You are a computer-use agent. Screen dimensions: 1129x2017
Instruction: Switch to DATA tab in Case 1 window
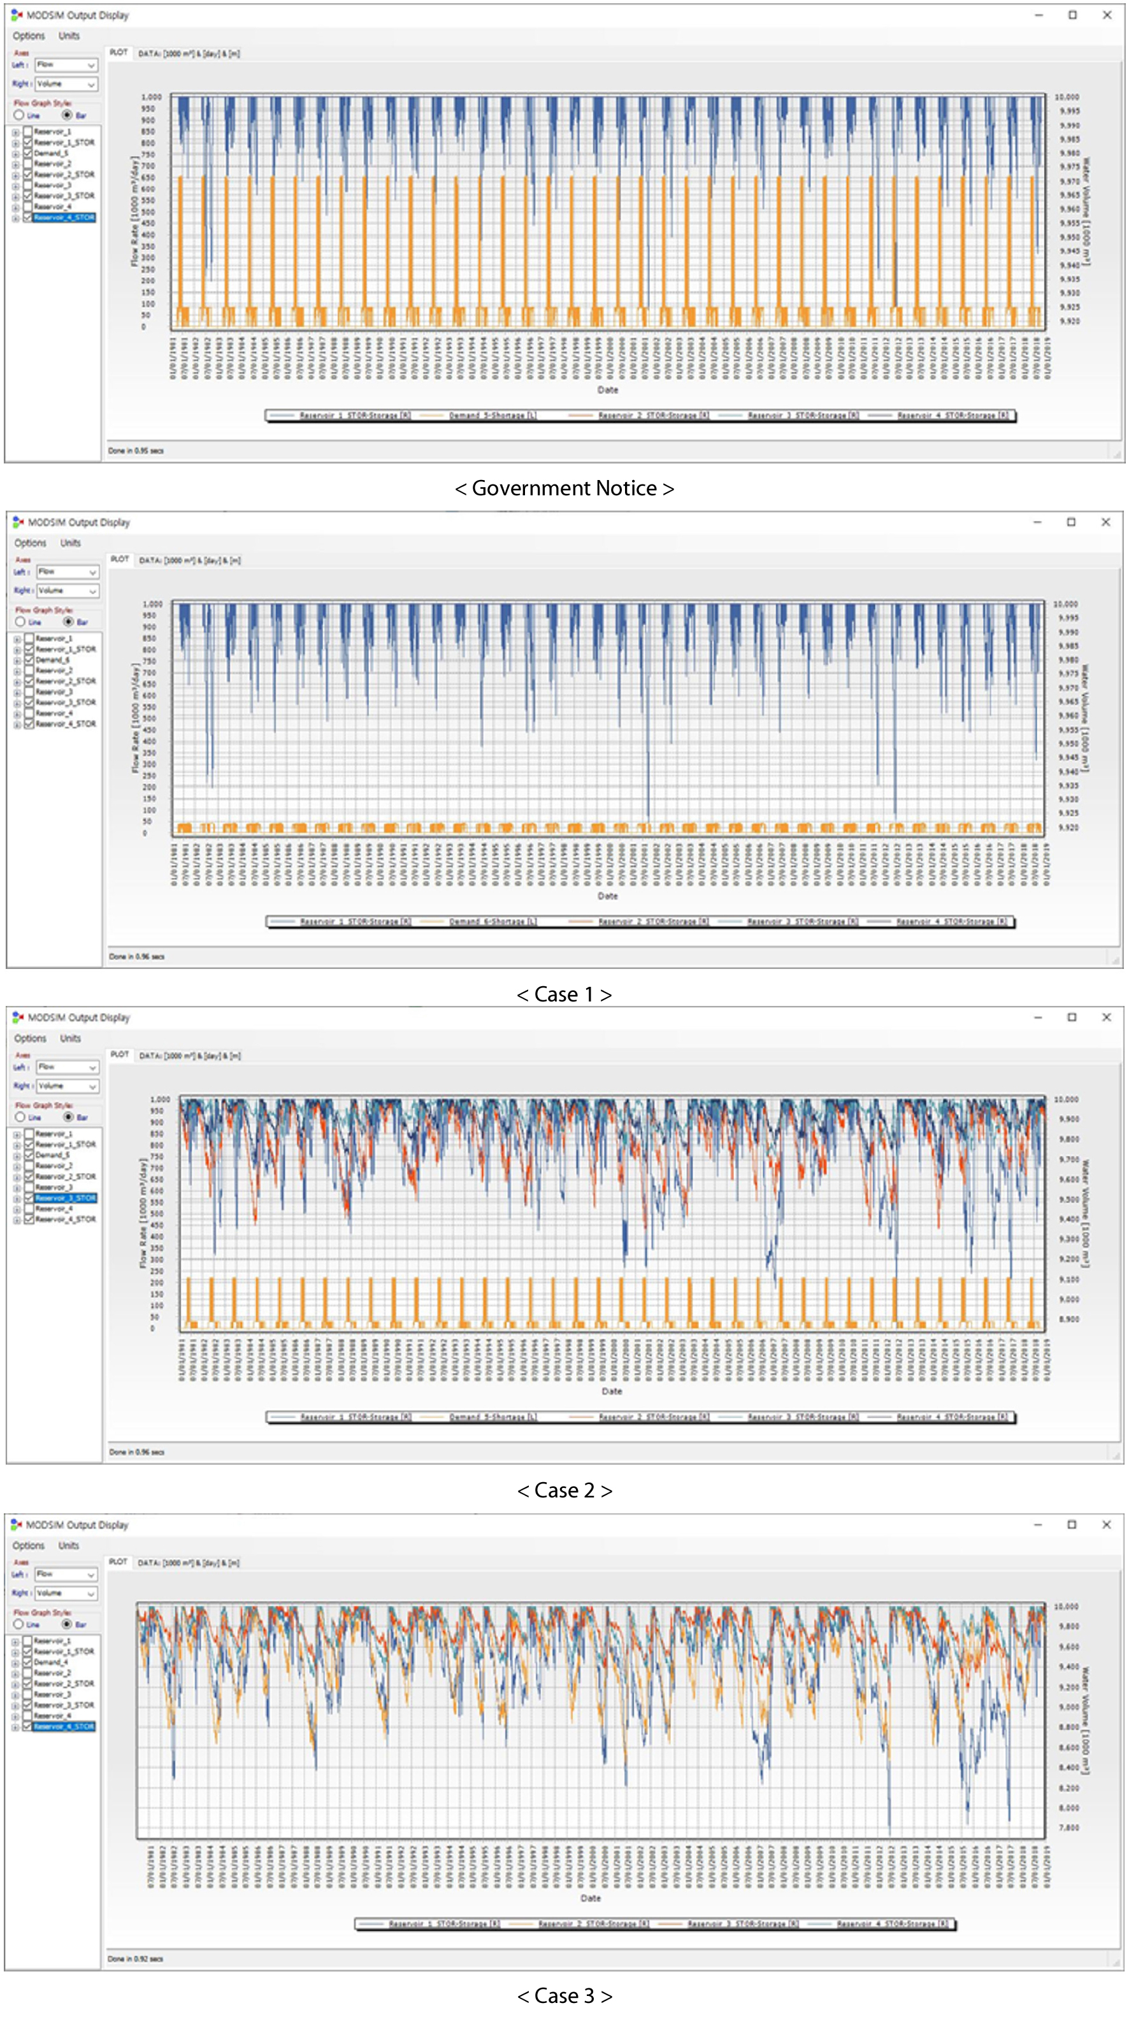pos(190,560)
